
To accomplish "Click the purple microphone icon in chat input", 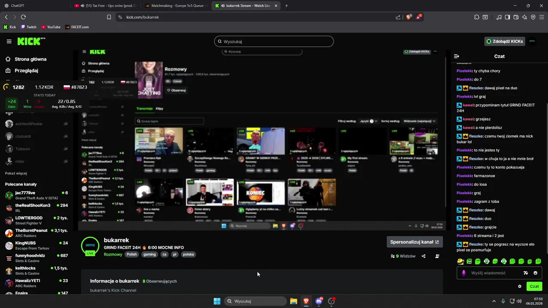I will click(x=464, y=273).
